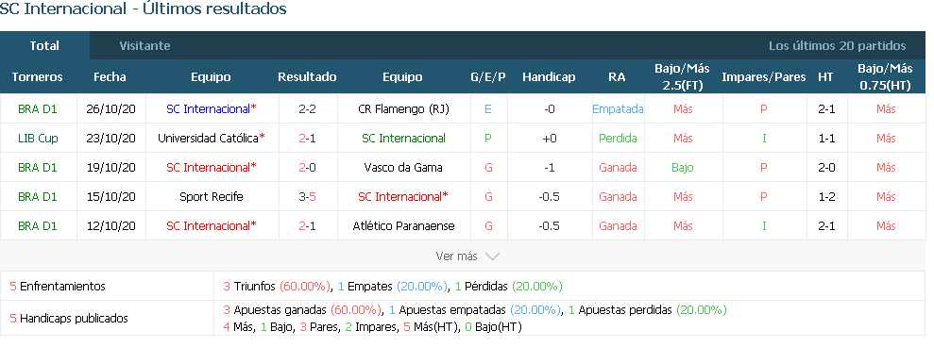Click the Fecha column header

(110, 76)
